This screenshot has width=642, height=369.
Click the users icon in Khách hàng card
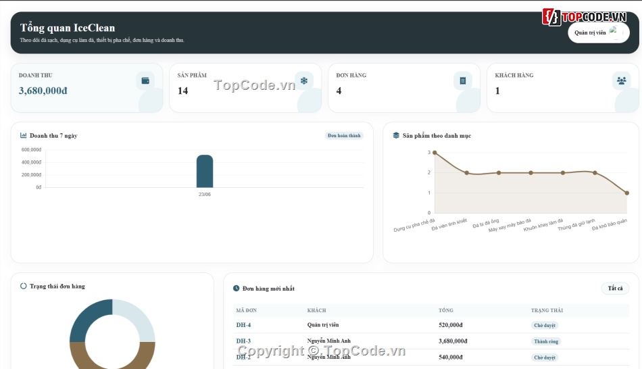621,80
